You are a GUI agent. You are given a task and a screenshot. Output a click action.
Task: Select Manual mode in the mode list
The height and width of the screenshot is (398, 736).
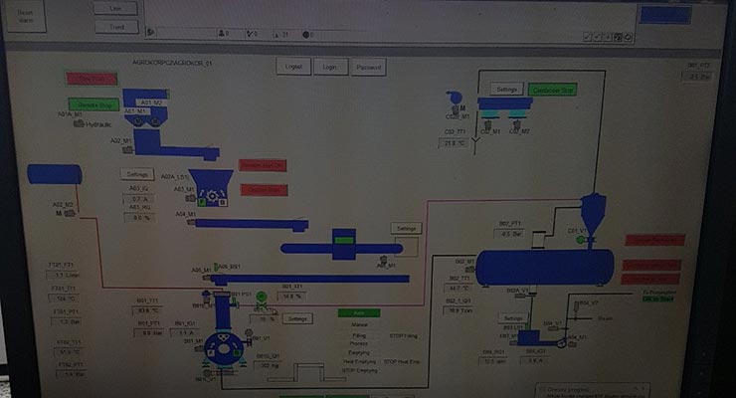pyautogui.click(x=359, y=324)
